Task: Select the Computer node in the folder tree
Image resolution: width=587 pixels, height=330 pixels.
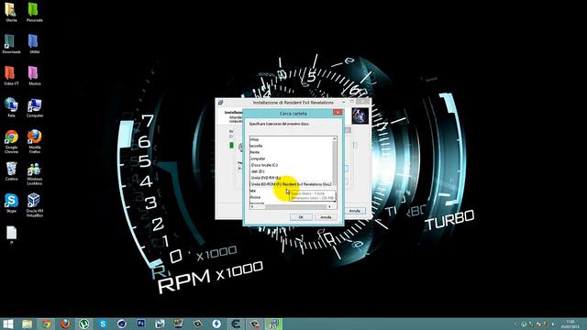Action: click(x=258, y=159)
